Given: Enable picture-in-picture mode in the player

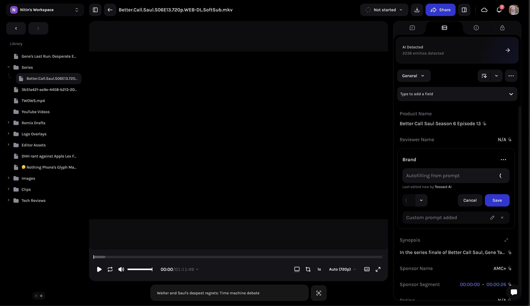Looking at the screenshot, I should pos(297,269).
